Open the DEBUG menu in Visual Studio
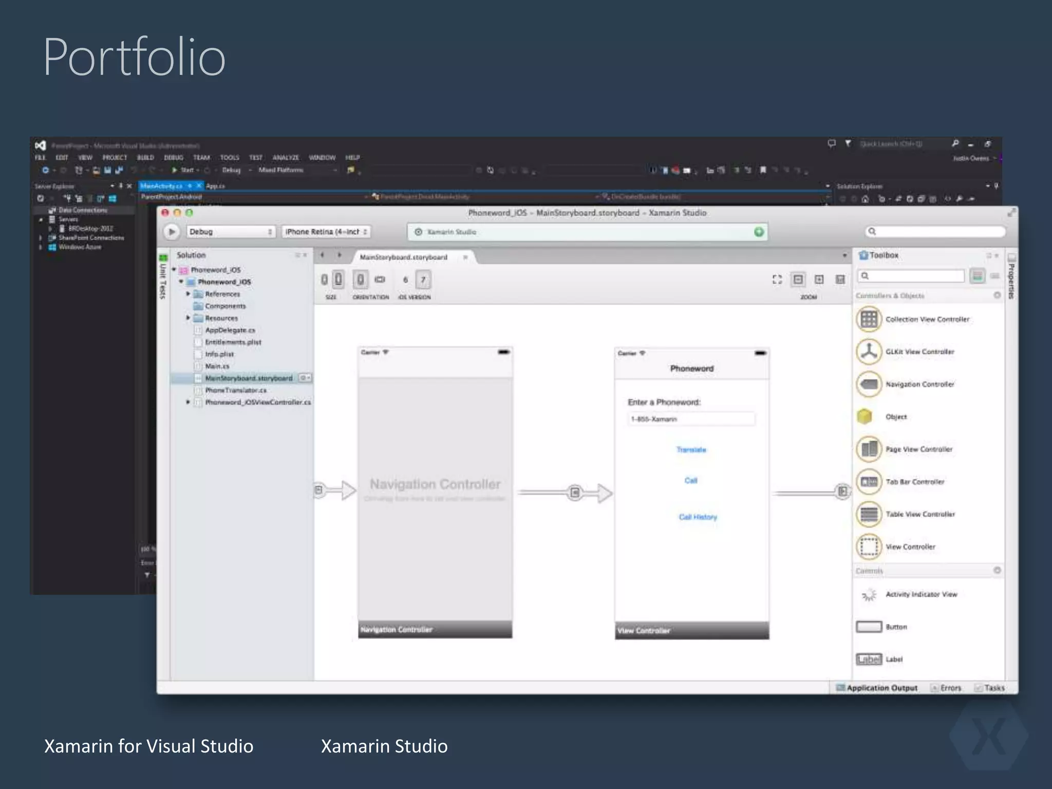Image resolution: width=1052 pixels, height=789 pixels. point(174,158)
